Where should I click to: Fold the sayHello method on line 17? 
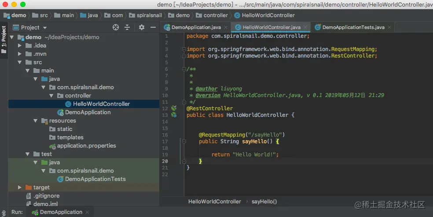(184, 141)
